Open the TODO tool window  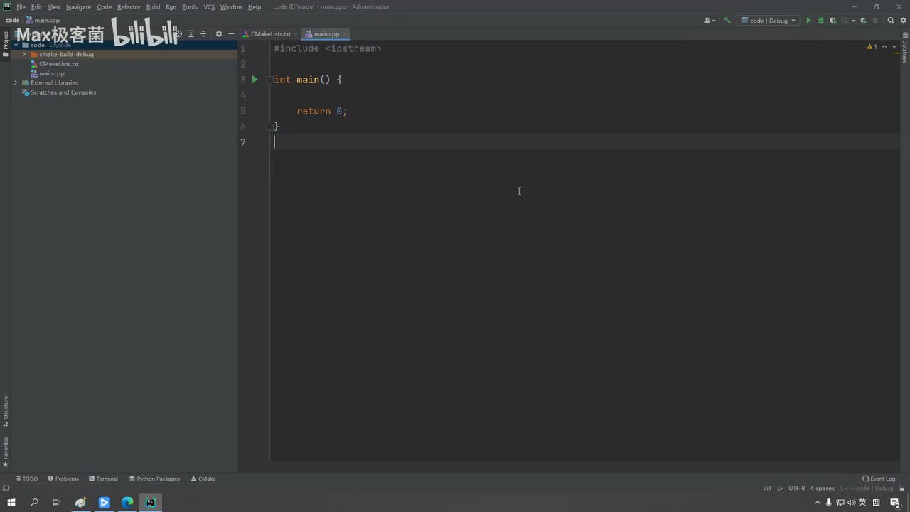[27, 479]
